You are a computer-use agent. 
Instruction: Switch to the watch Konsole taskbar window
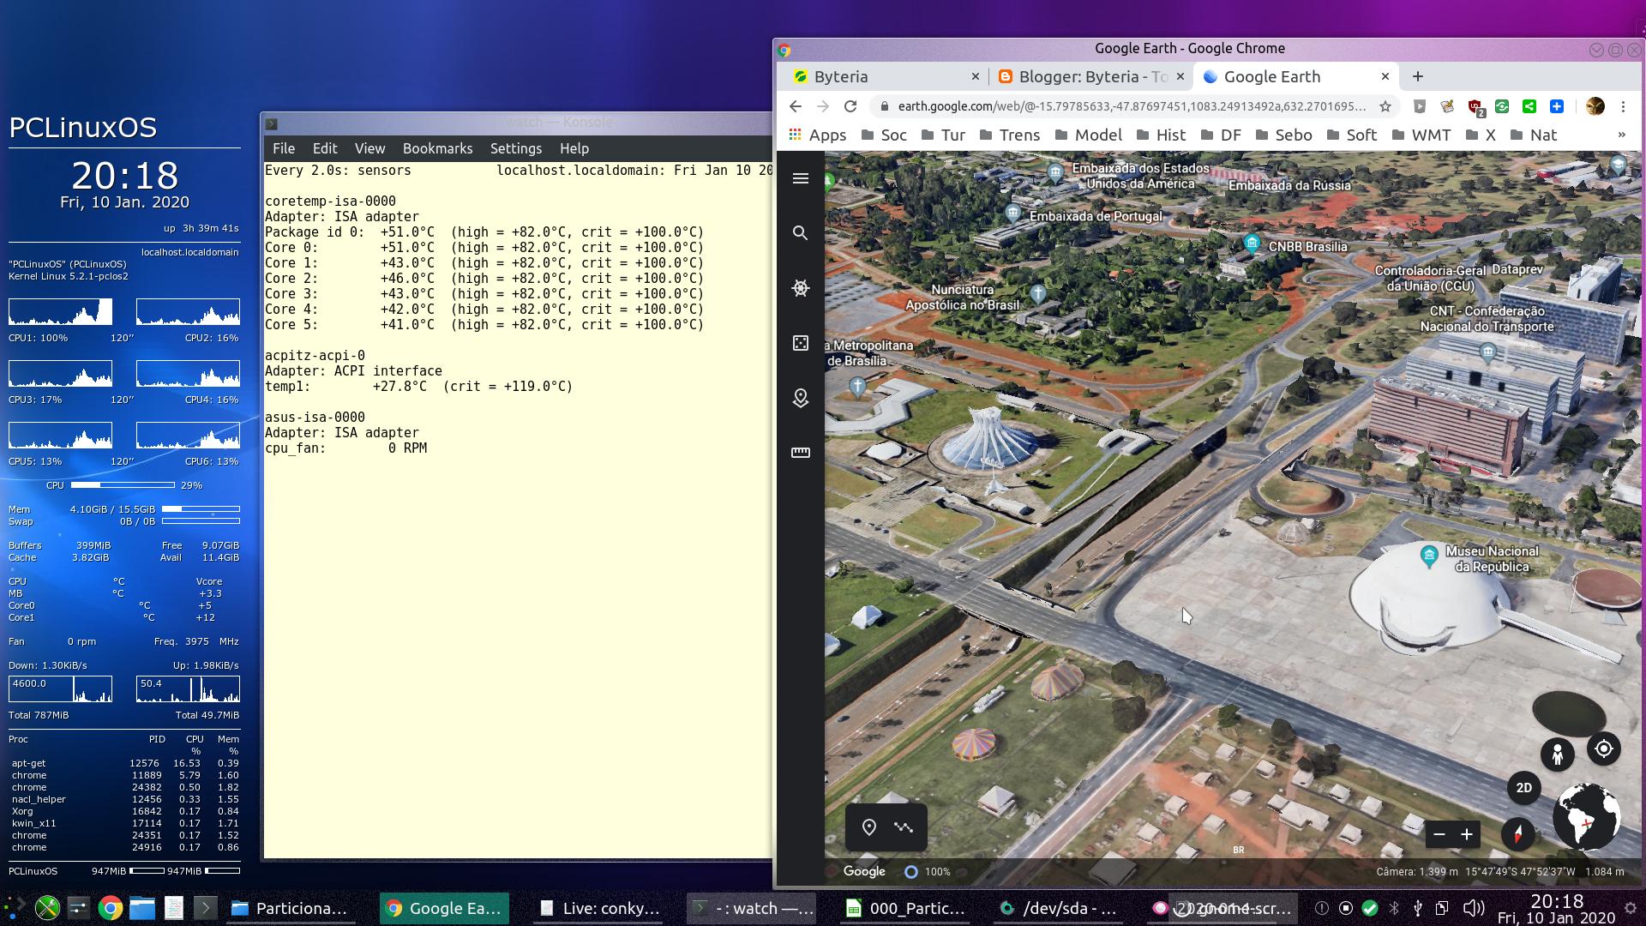(753, 908)
